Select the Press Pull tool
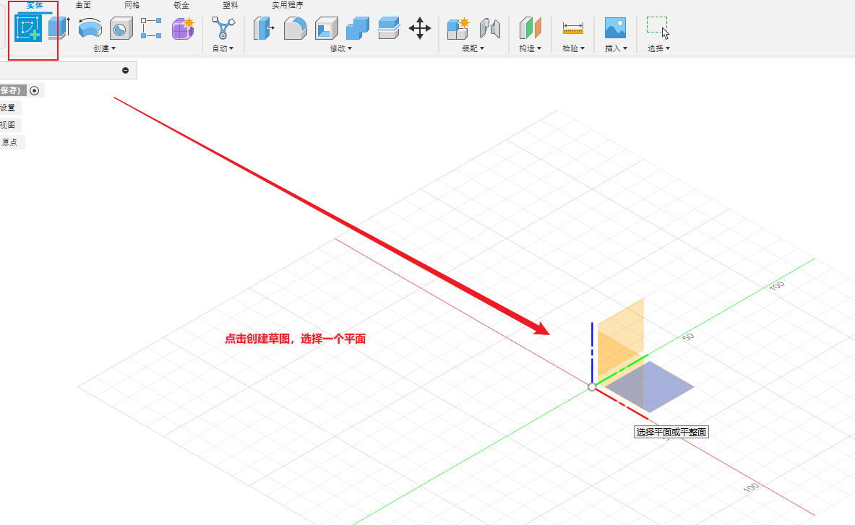 pos(264,28)
